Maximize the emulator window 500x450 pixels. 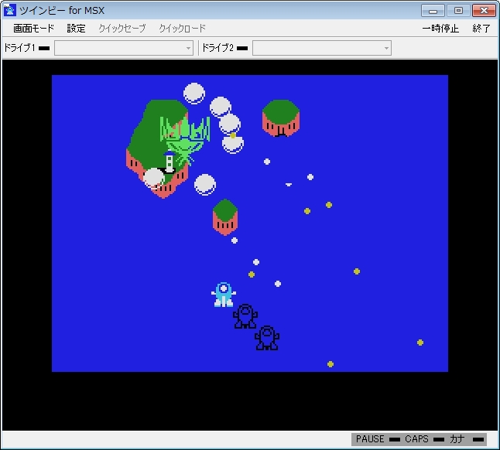coord(458,11)
